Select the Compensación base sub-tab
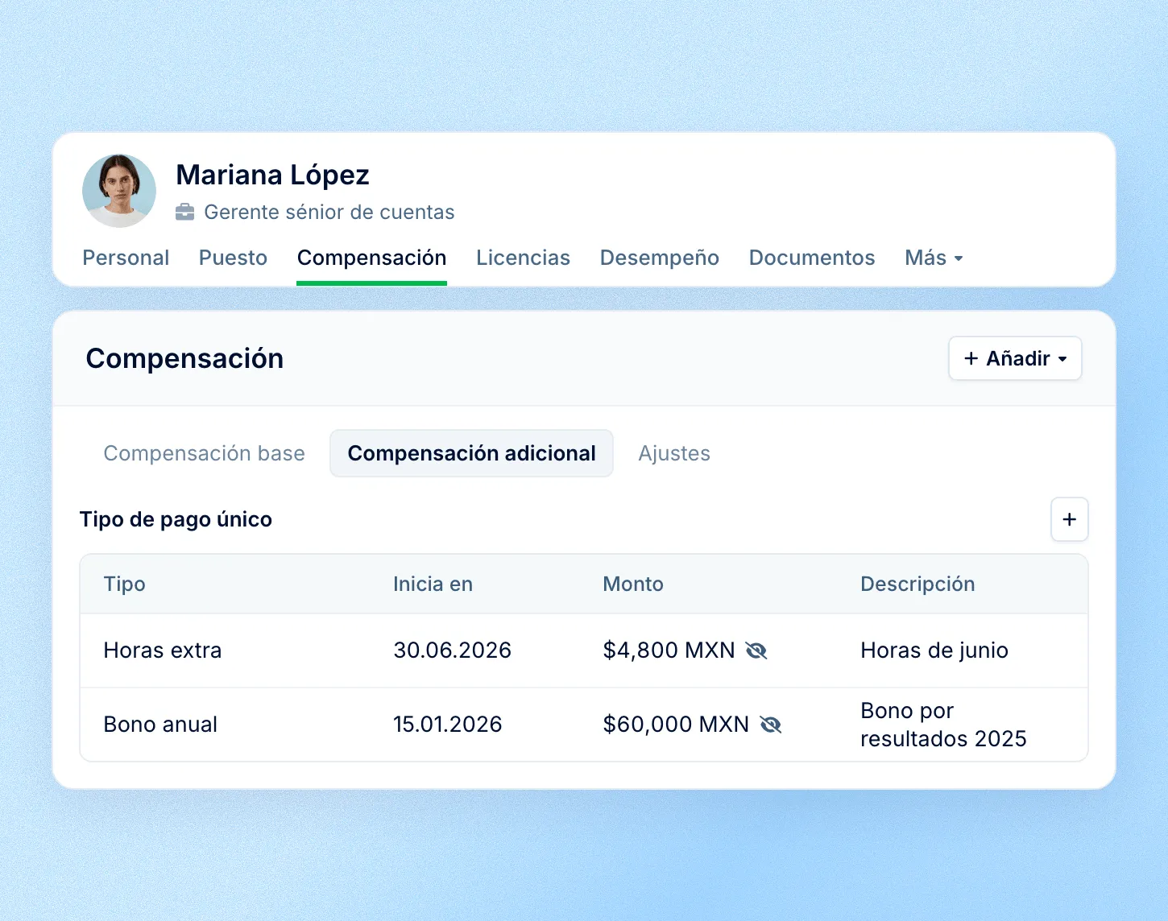Image resolution: width=1168 pixels, height=921 pixels. [204, 453]
